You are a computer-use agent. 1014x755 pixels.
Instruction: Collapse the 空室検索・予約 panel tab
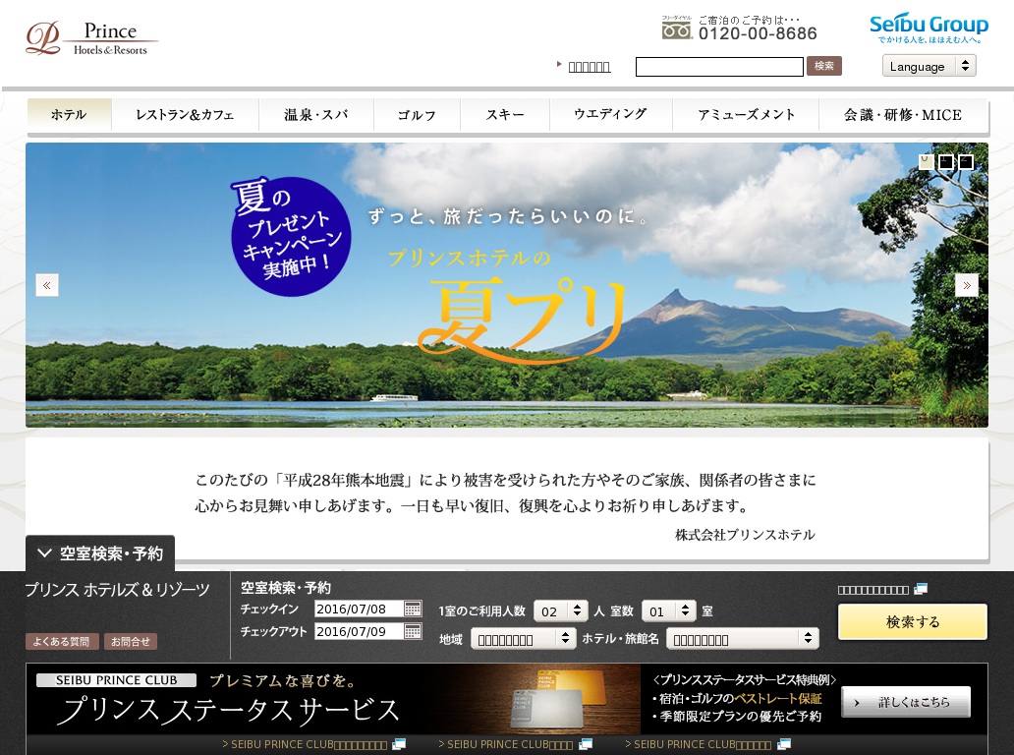(100, 553)
